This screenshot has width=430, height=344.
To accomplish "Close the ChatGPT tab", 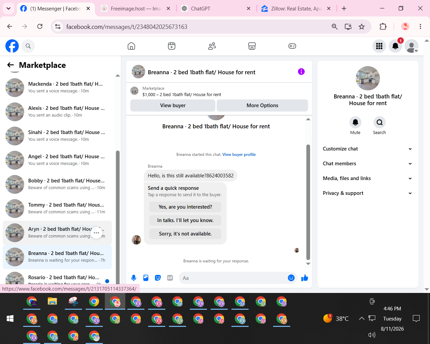I will pyautogui.click(x=249, y=8).
